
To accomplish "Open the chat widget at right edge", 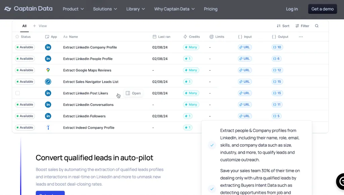I will [340, 182].
